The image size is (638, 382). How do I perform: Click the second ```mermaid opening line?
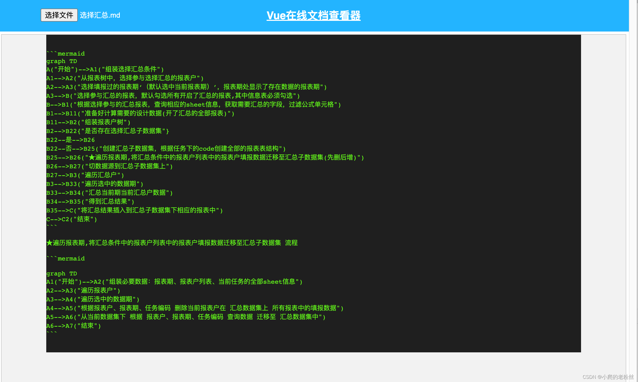[x=66, y=259]
